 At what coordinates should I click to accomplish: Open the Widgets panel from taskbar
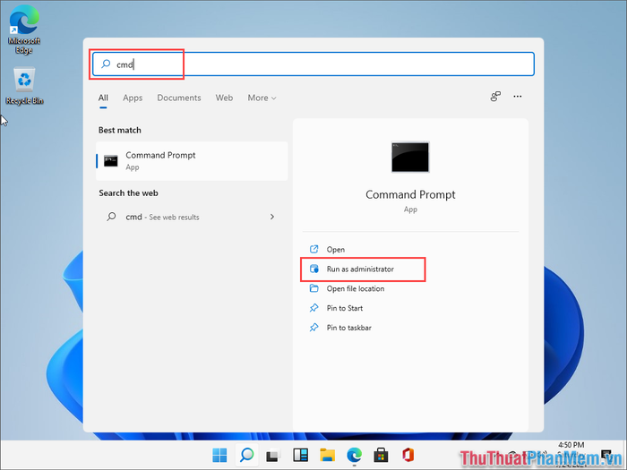[x=300, y=455]
